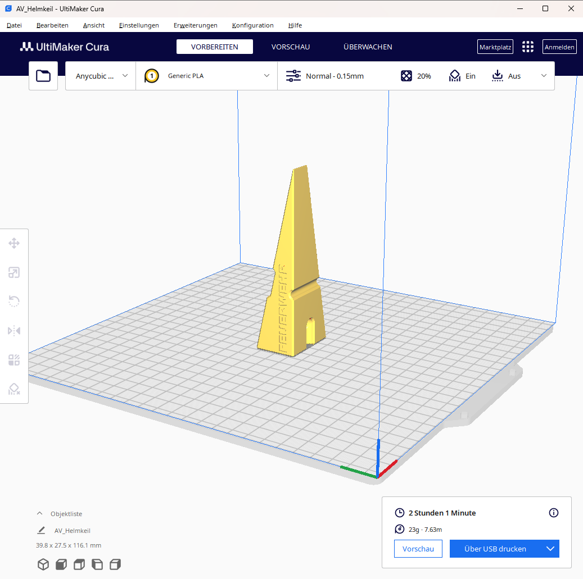The width and height of the screenshot is (583, 579).
Task: Open print output options dropdown arrow
Action: 550,549
